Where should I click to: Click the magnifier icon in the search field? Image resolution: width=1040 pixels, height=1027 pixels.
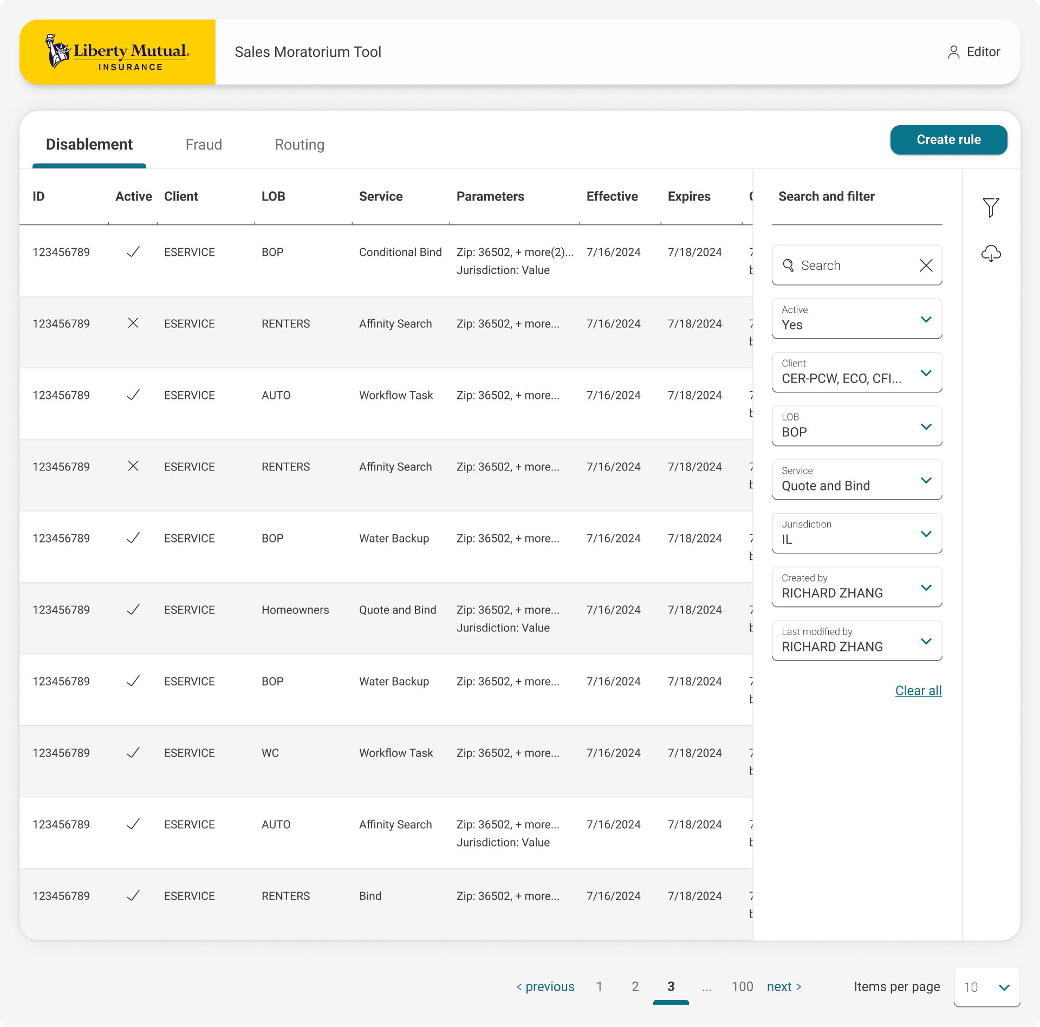789,266
